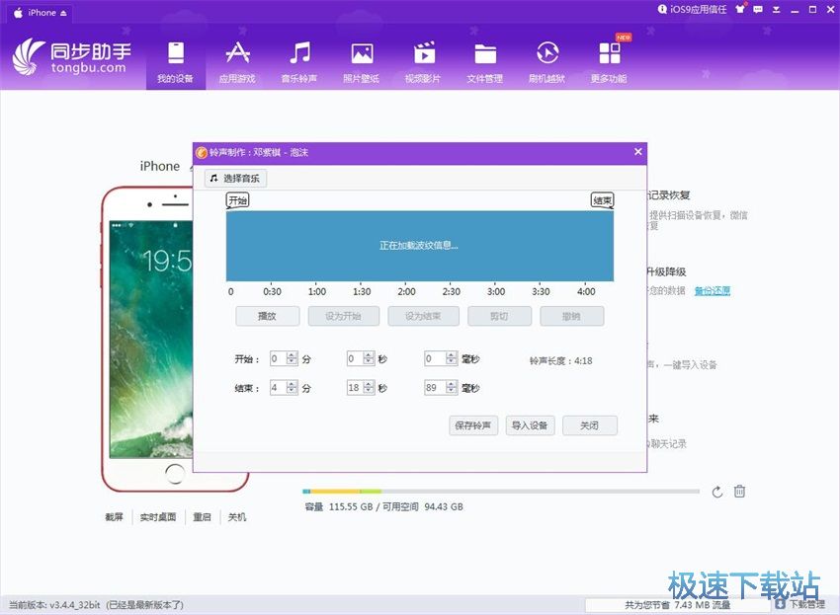Click the 保存铃声 button
The image size is (840, 615).
[x=473, y=425]
